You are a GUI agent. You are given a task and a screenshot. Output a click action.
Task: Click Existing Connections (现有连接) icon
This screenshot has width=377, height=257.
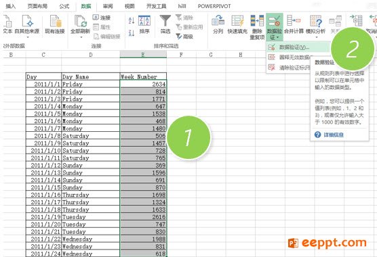pos(55,21)
